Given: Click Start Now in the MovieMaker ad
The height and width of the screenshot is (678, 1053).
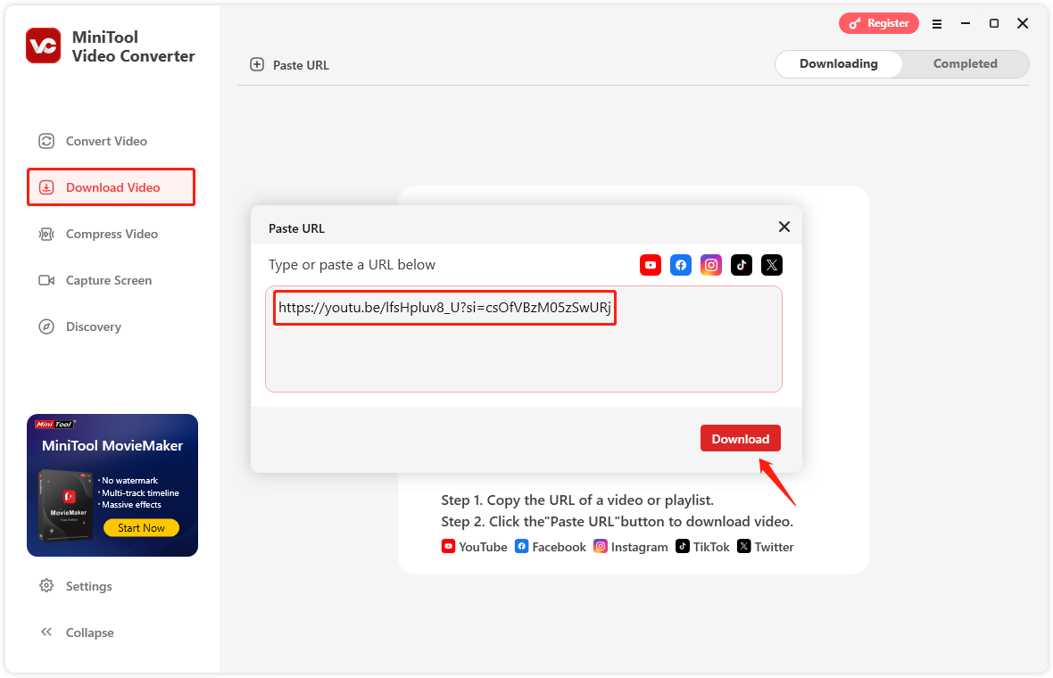Looking at the screenshot, I should (141, 527).
